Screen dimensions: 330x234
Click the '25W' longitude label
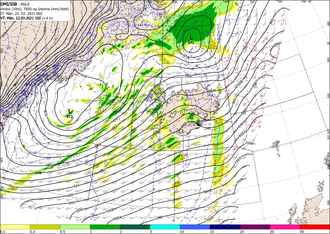pyautogui.click(x=148, y=2)
